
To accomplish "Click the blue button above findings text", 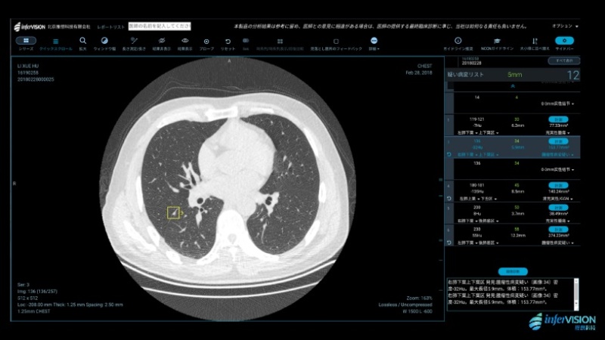I will 513,270.
